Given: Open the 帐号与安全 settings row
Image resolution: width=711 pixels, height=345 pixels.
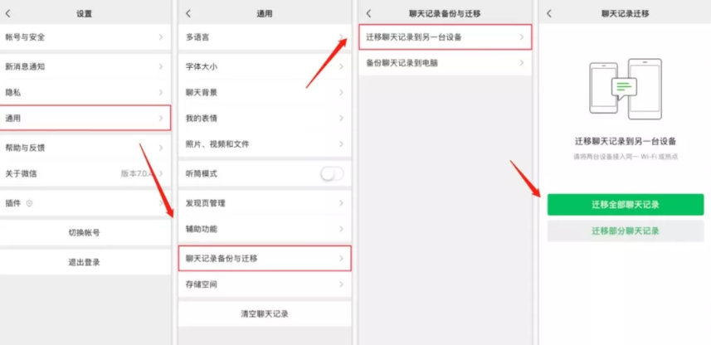Looking at the screenshot, I should tap(85, 37).
